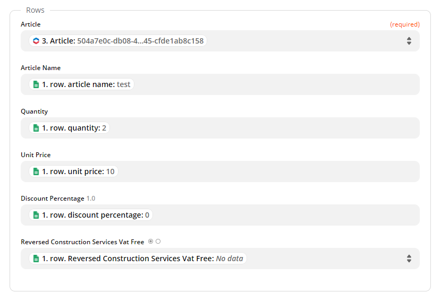441x301 pixels.
Task: Click the Article app icon in the pill
Action: point(36,41)
